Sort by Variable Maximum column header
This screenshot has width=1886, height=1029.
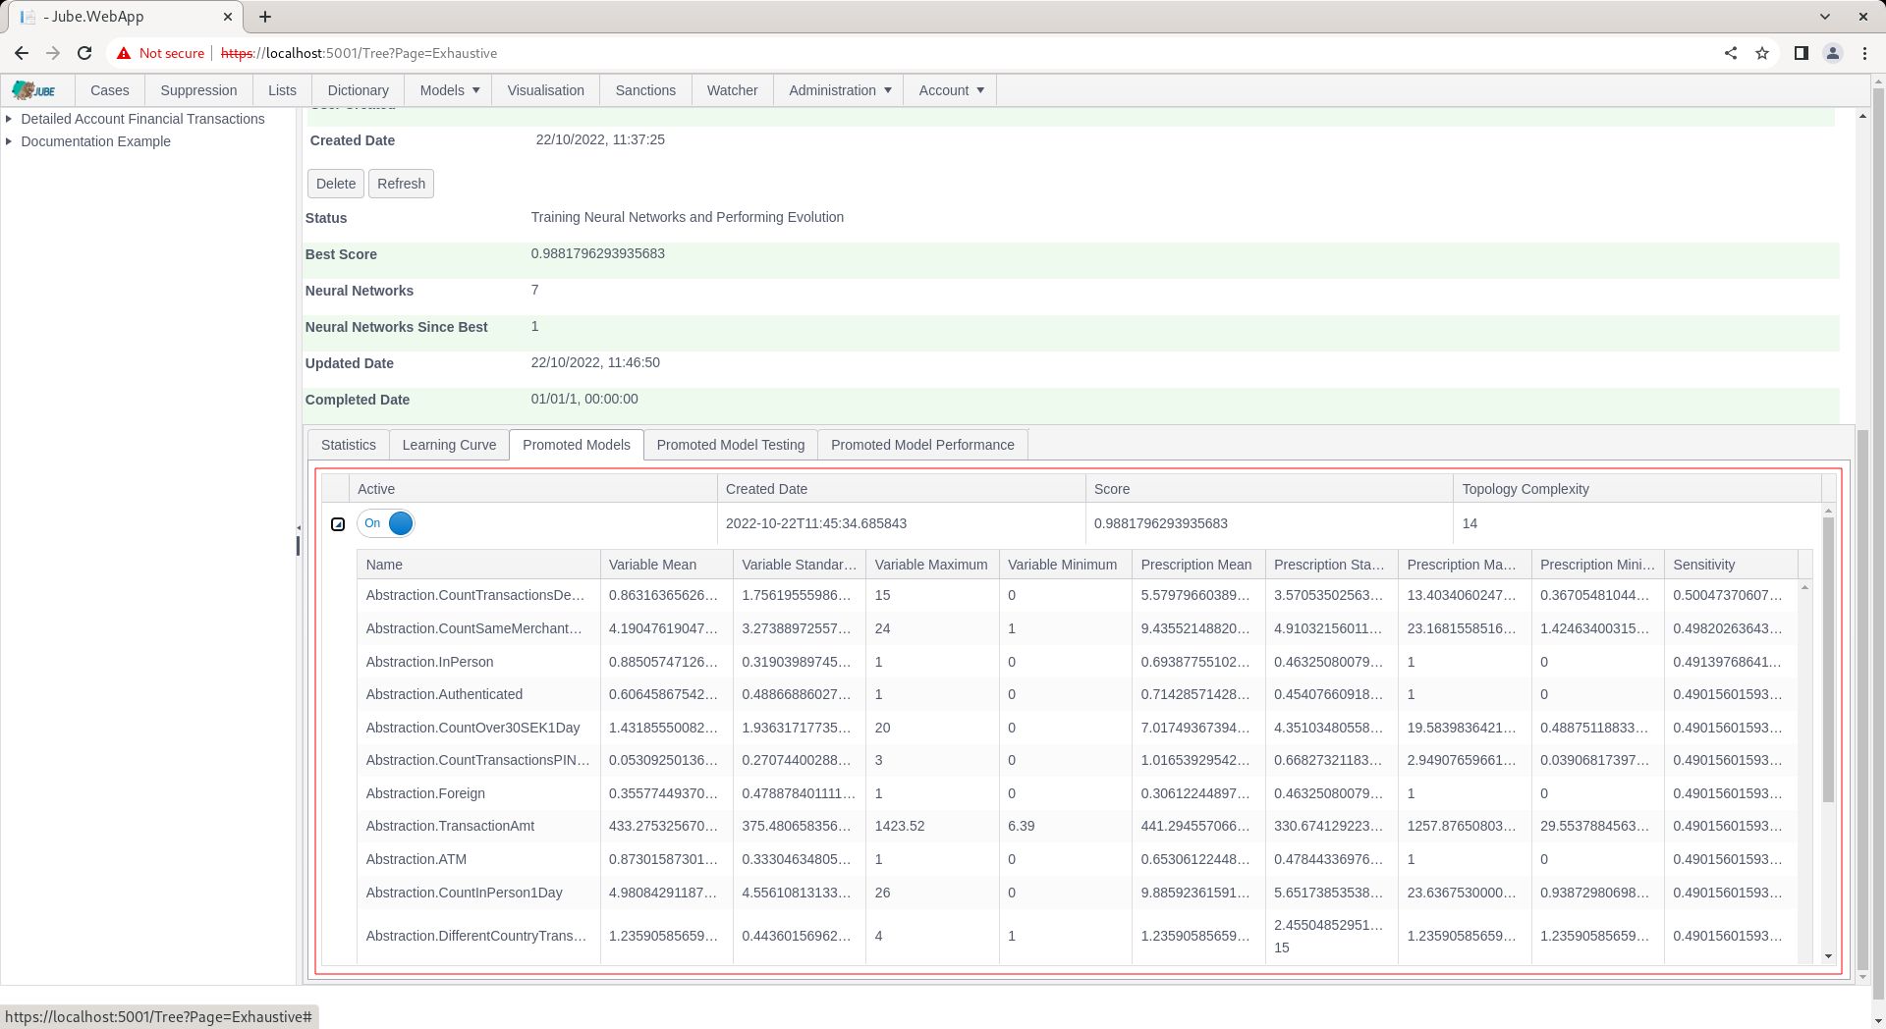(933, 565)
